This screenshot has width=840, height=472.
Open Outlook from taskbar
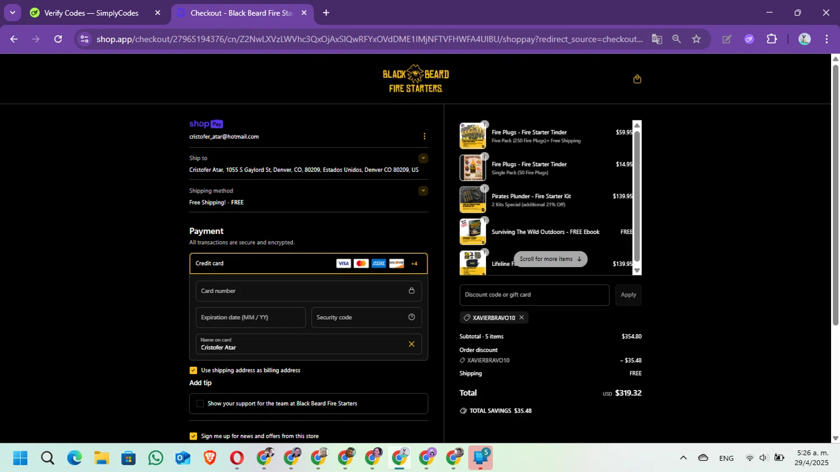point(183,458)
